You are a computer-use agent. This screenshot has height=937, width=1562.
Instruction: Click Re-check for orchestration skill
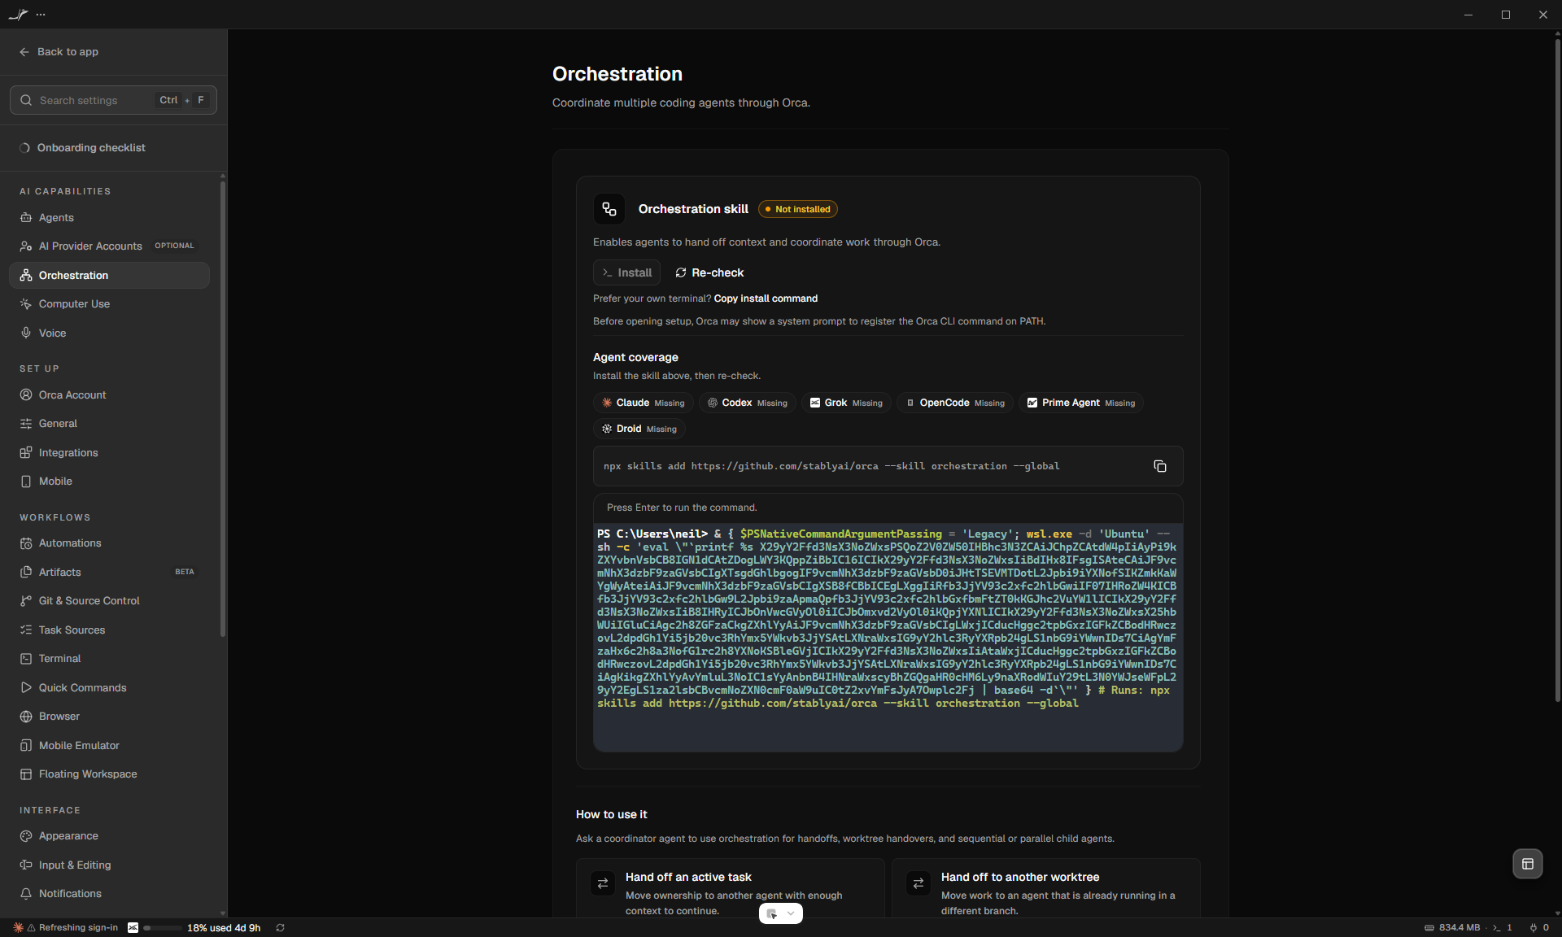(709, 273)
